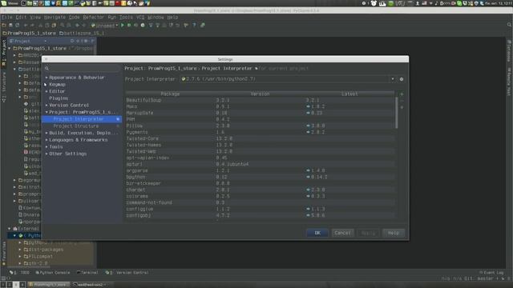The height and width of the screenshot is (288, 513).
Task: Open the Edit menu
Action: tap(21, 18)
